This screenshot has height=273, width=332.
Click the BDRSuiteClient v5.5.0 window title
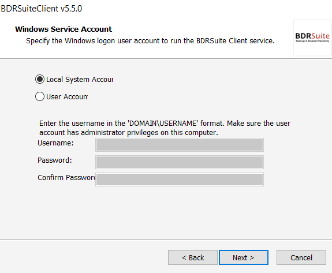point(42,9)
